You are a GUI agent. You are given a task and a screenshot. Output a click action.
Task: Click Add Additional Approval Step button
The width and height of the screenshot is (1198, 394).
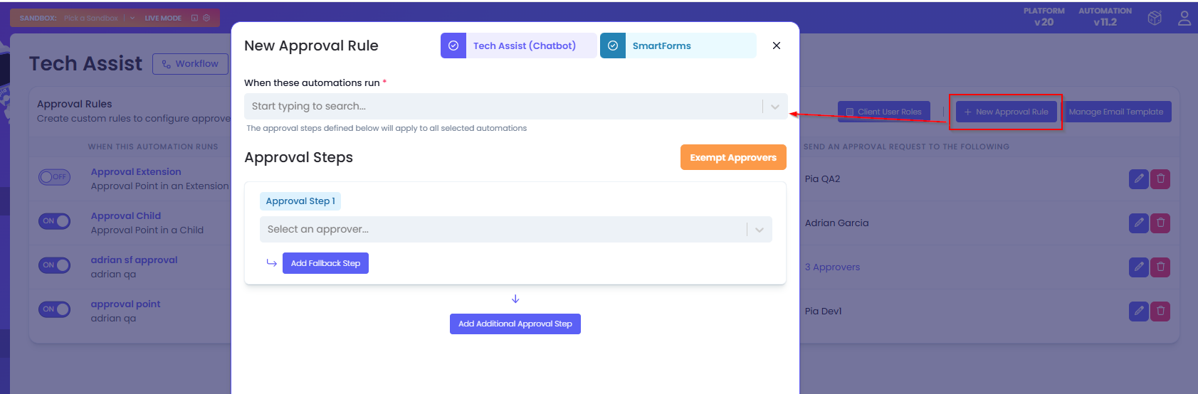515,324
